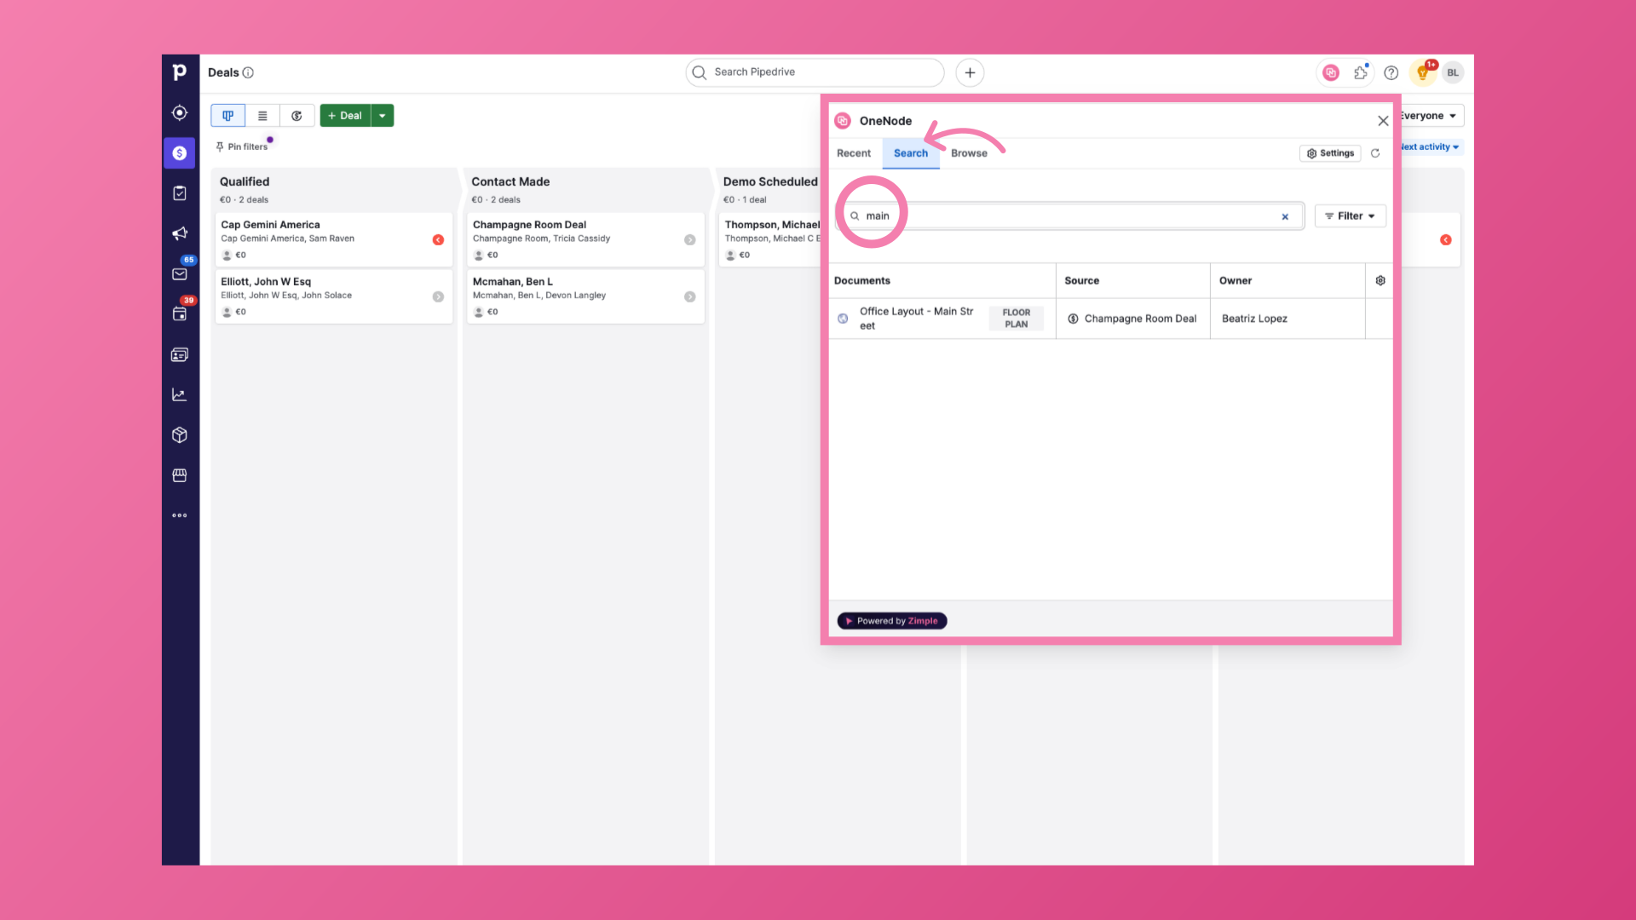The image size is (1636, 920).
Task: Open the apps puzzle piece icon
Action: (x=1361, y=72)
